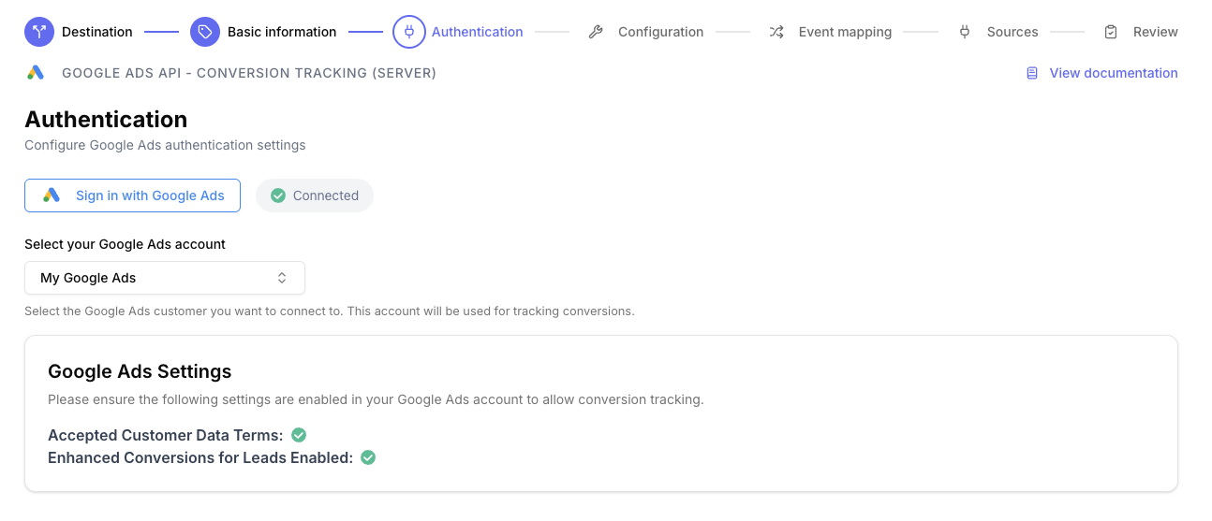1212x521 pixels.
Task: Click the Authentication plug step icon
Action: click(408, 32)
